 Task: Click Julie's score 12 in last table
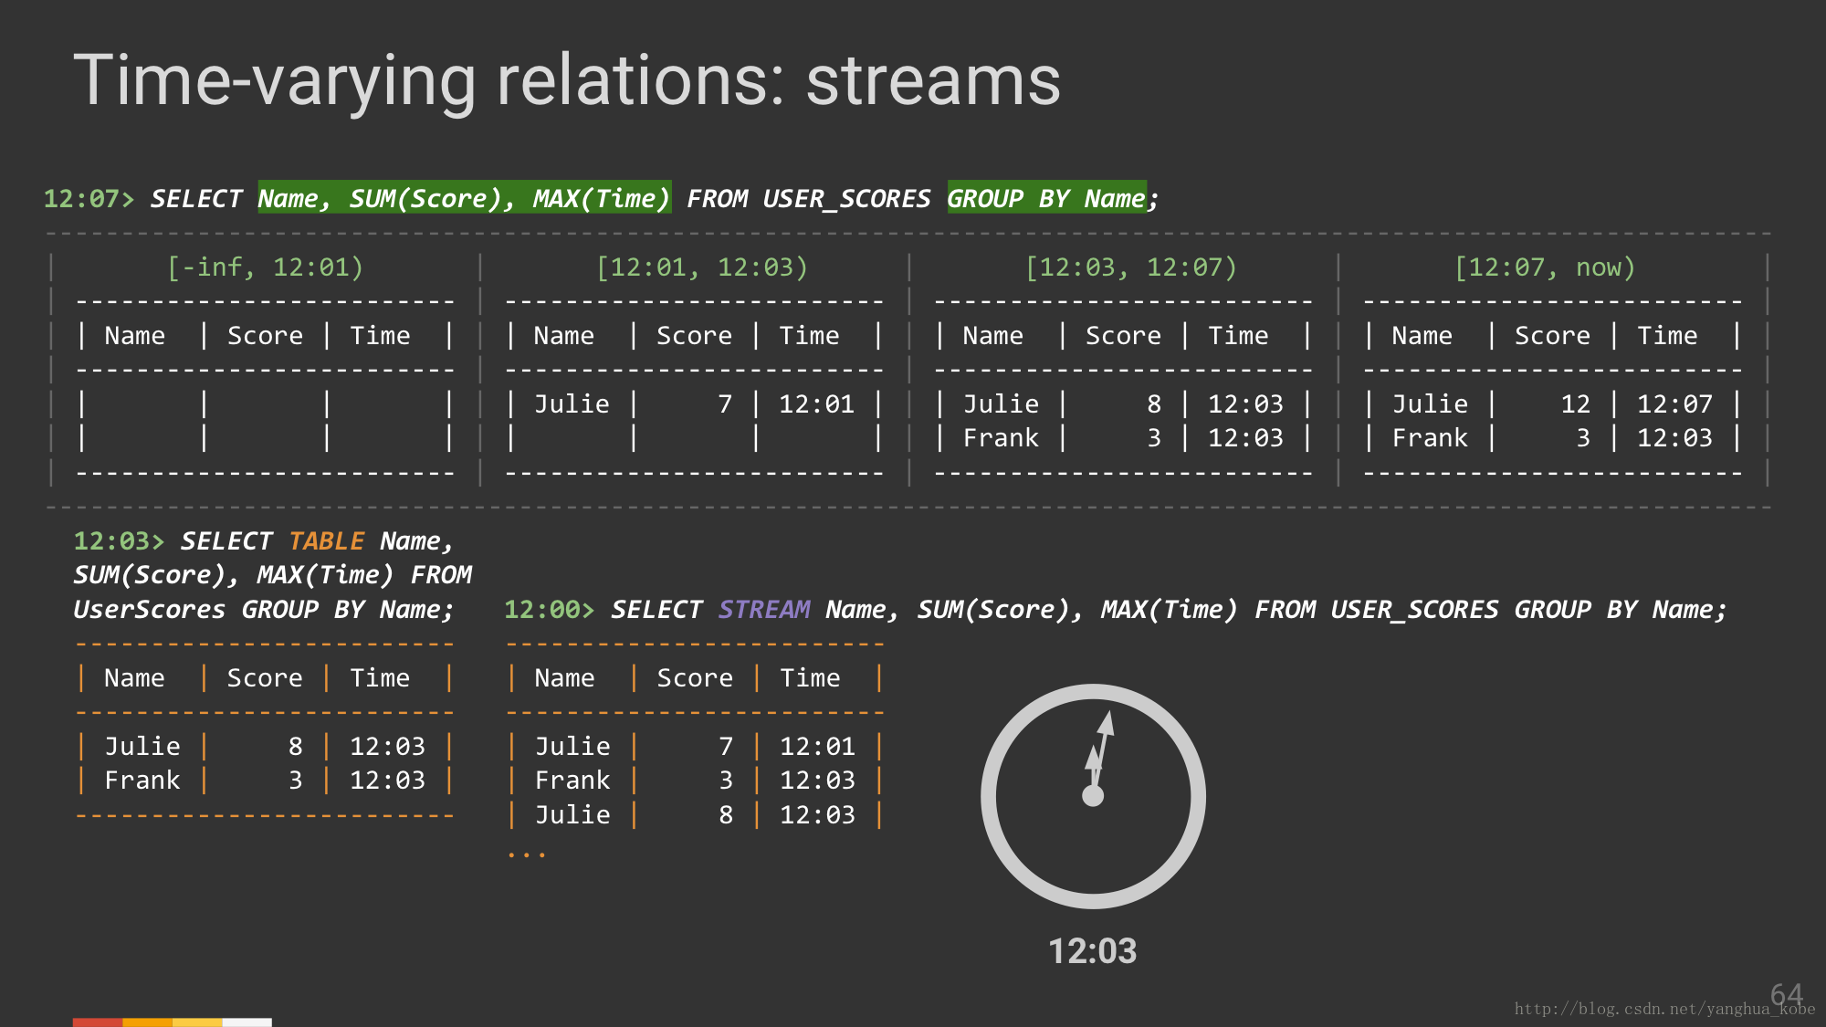click(1575, 404)
